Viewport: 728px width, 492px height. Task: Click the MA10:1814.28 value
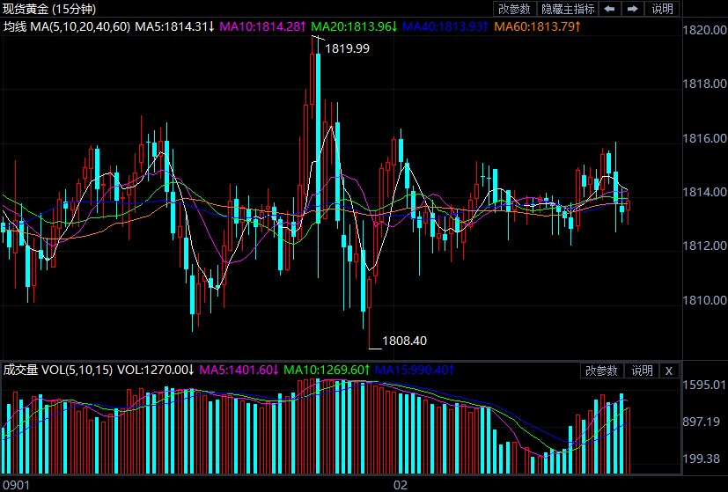click(262, 27)
